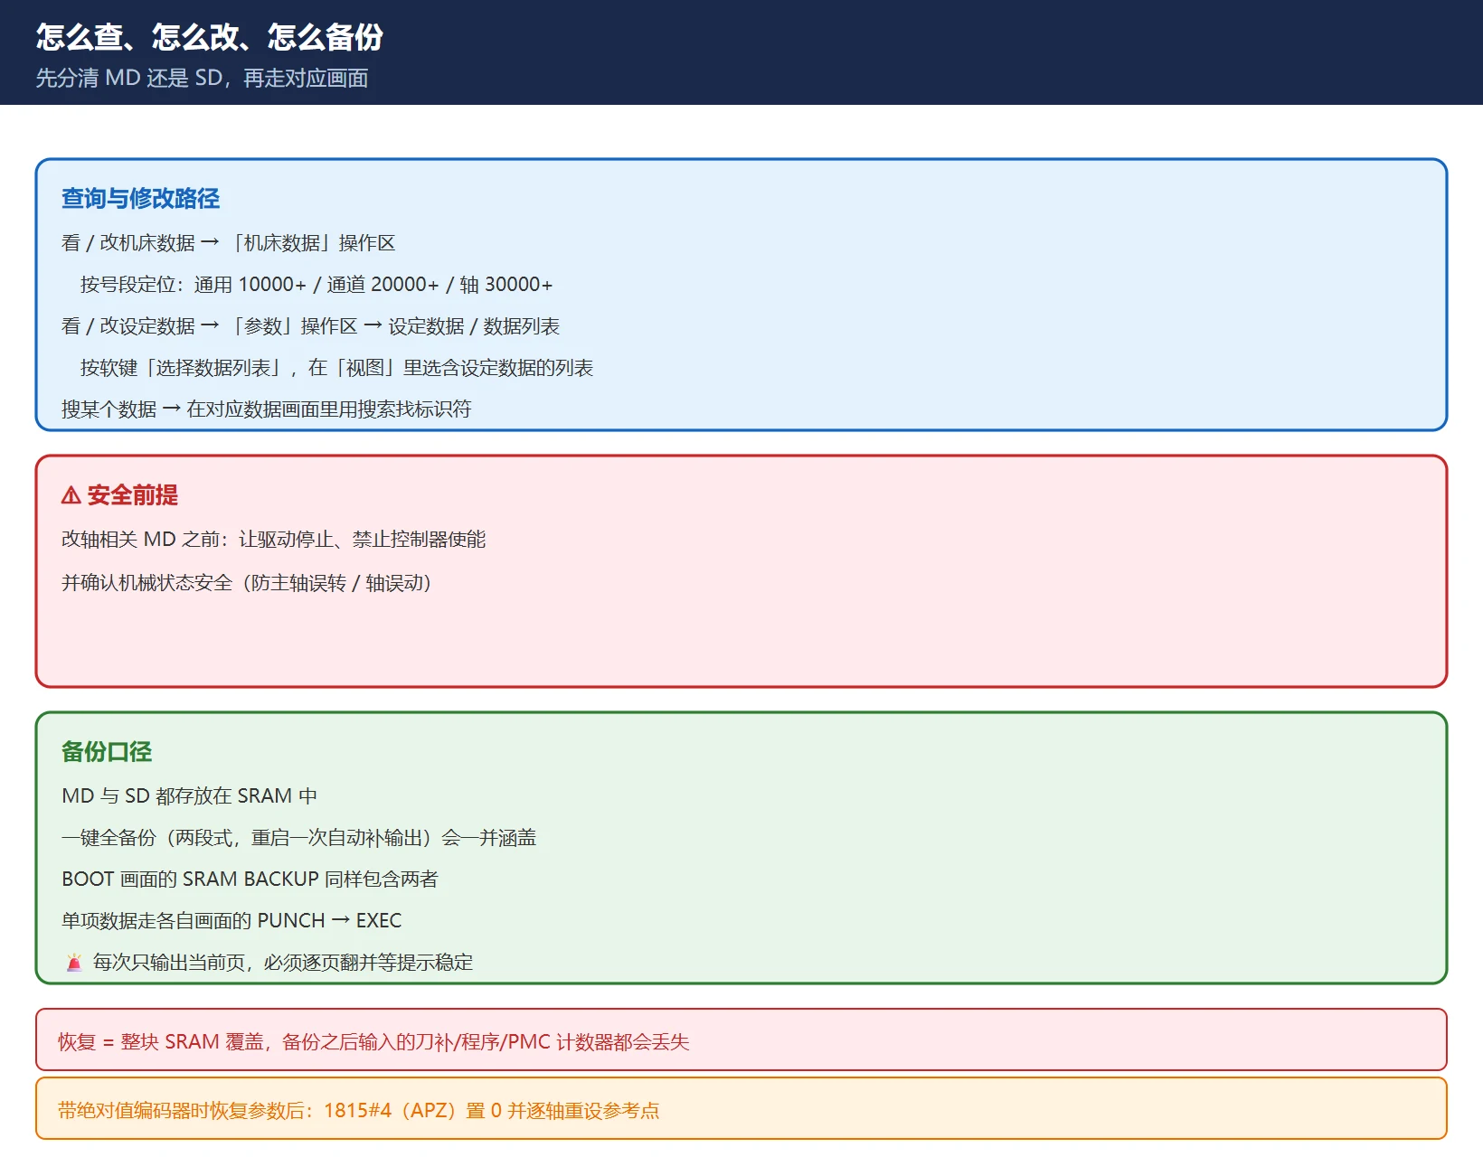Click the orange notice 带绝对值编码器时恢复参数后
This screenshot has width=1483, height=1157.
[741, 1109]
